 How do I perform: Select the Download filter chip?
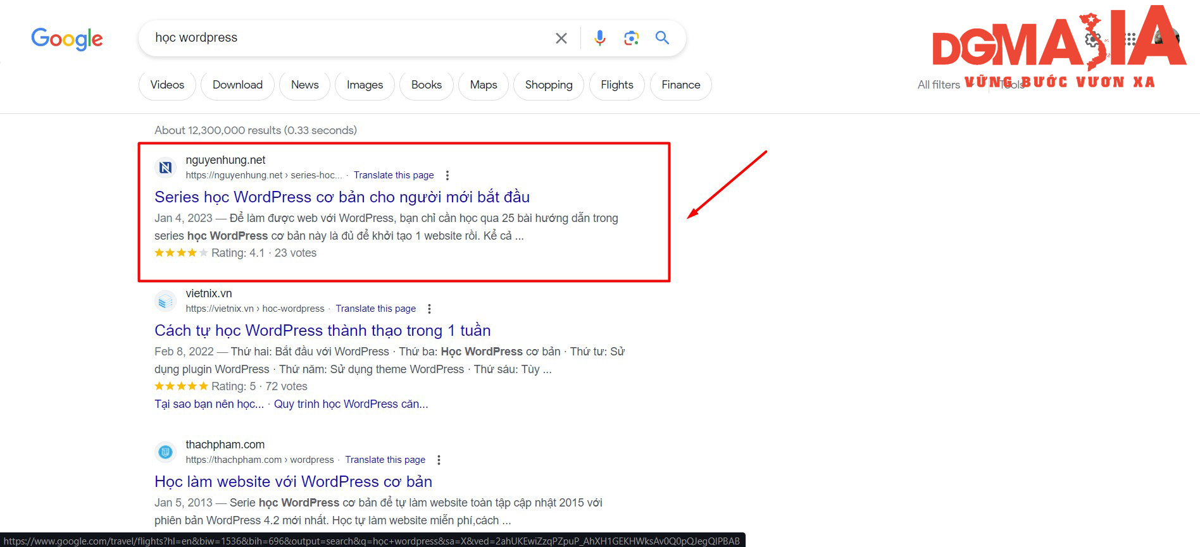[x=237, y=85]
